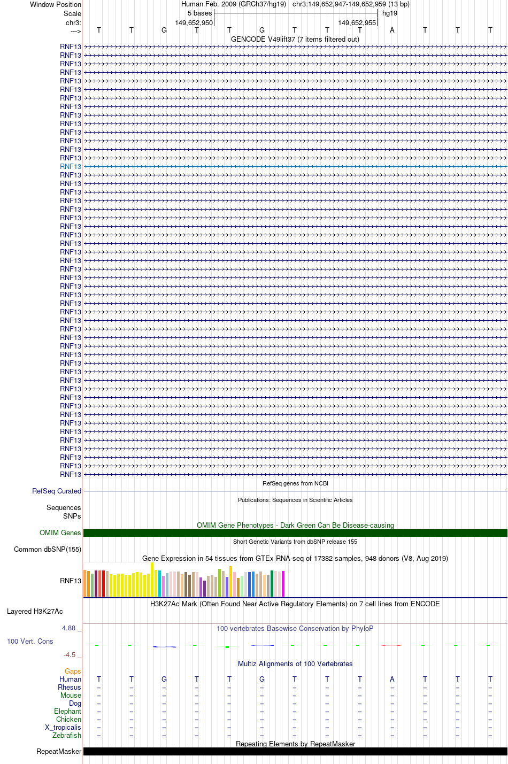Select the Sequences SNPs track label

pos(64,512)
